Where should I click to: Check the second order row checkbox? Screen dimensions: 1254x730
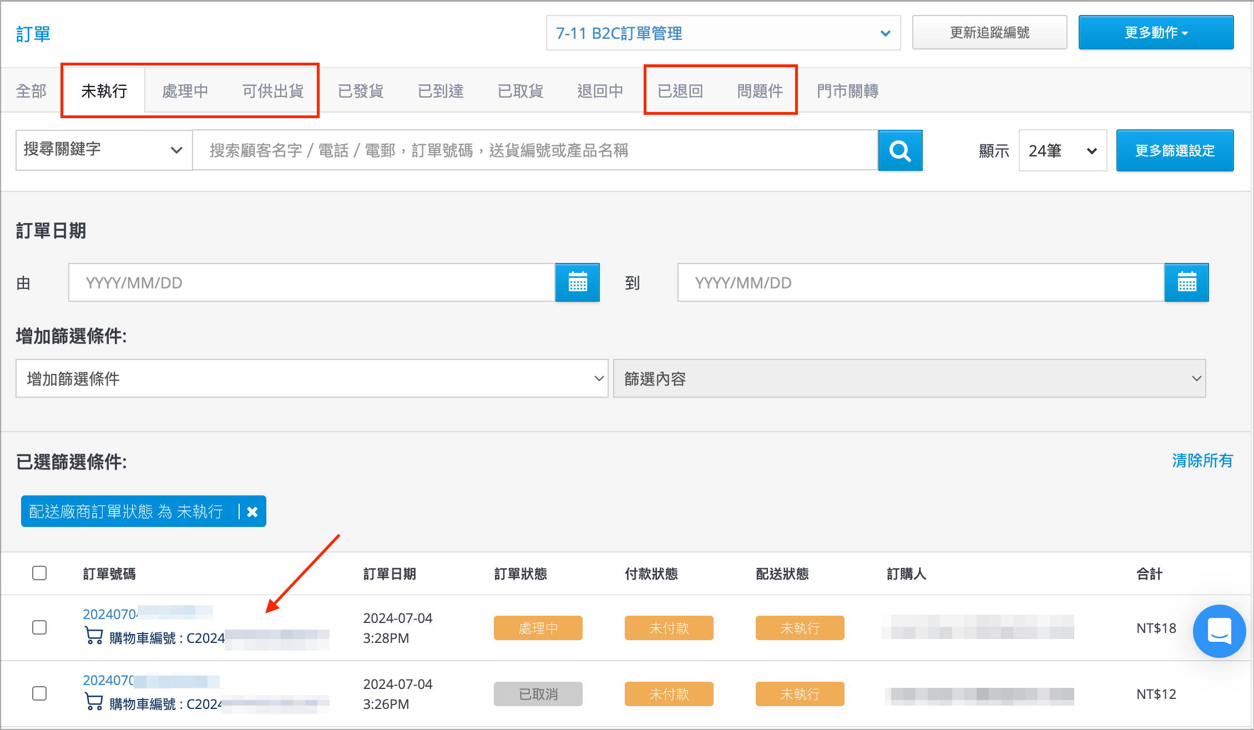pyautogui.click(x=39, y=693)
